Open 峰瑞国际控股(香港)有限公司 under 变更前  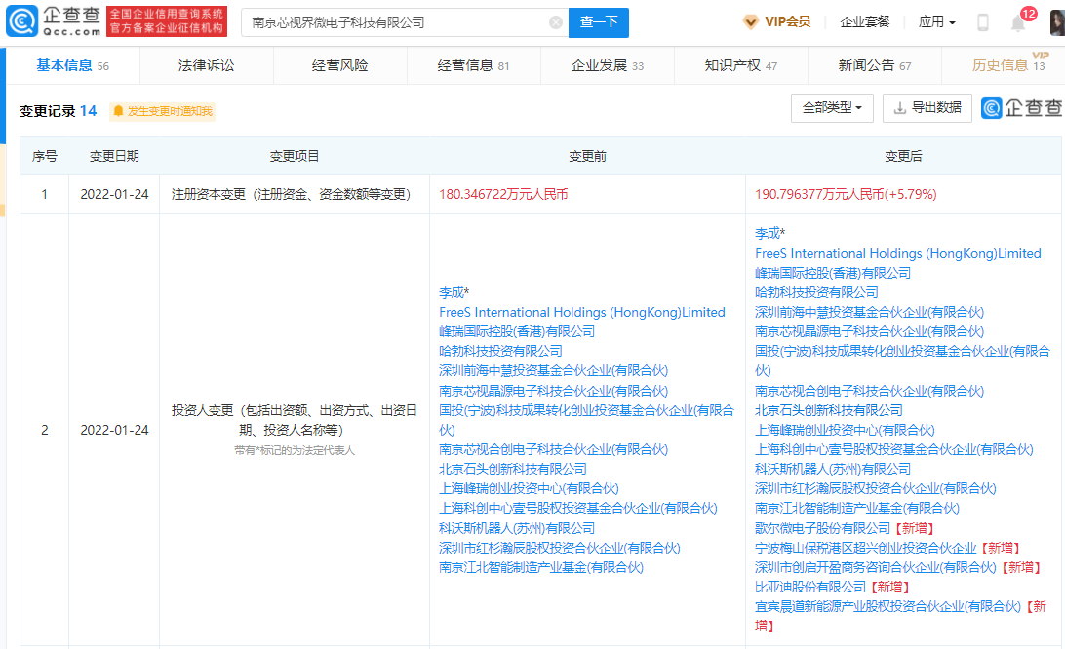click(517, 331)
